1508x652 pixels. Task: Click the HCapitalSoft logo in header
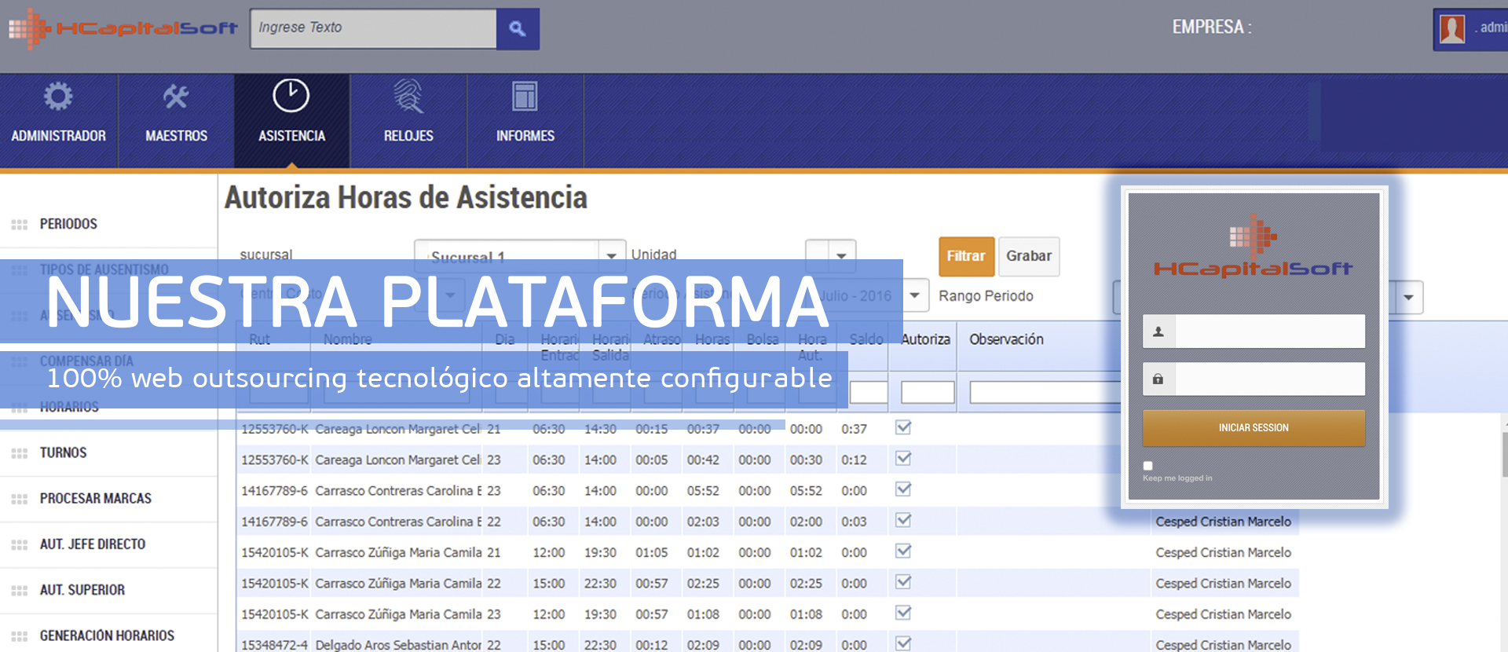click(123, 29)
